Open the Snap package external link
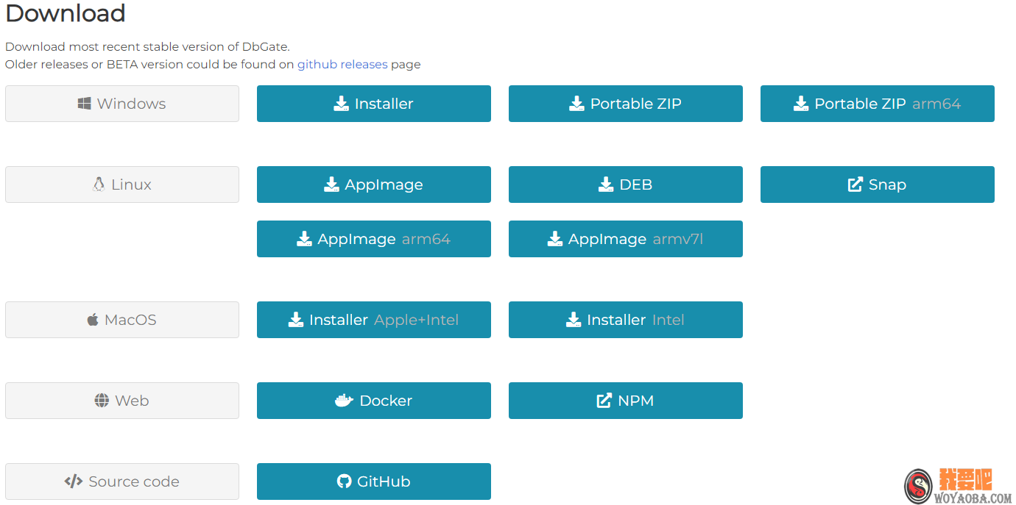 click(x=877, y=185)
